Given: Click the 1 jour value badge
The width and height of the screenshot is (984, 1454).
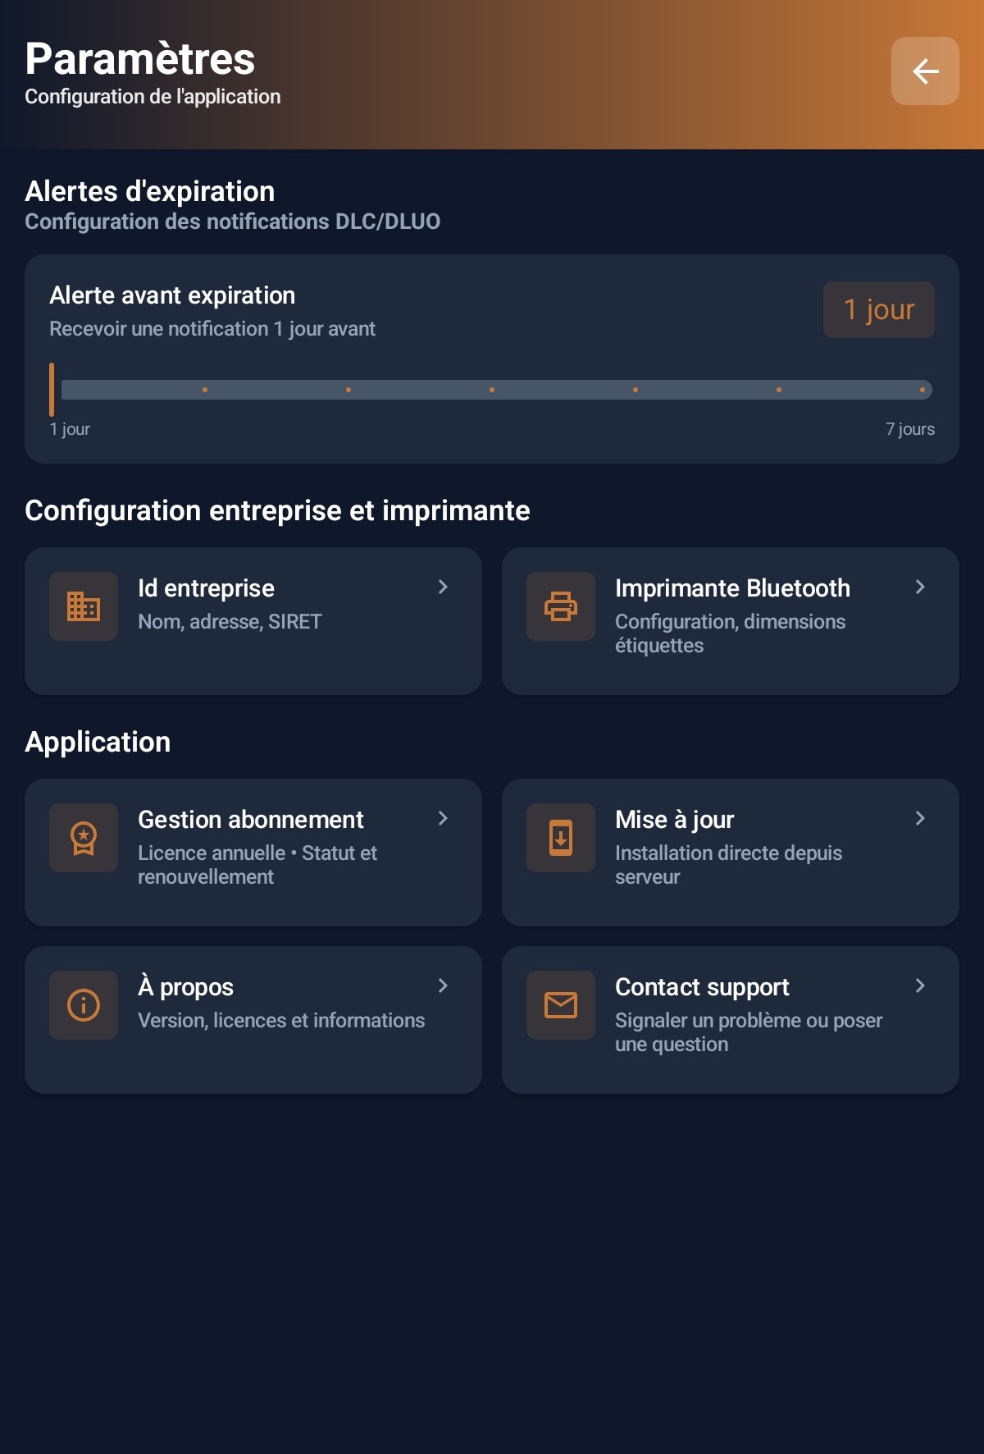Looking at the screenshot, I should click(878, 309).
